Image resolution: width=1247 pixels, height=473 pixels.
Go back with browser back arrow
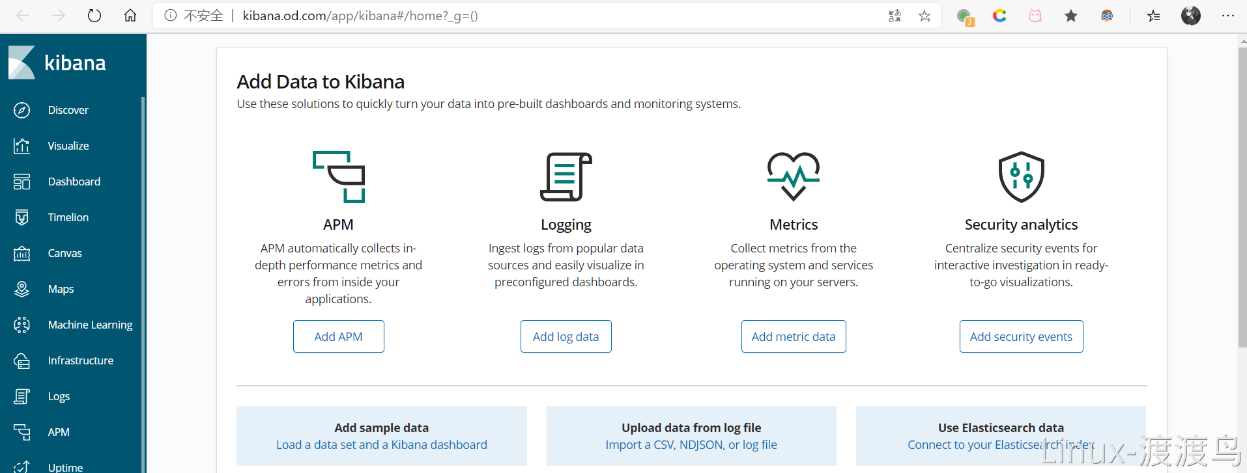click(x=23, y=16)
